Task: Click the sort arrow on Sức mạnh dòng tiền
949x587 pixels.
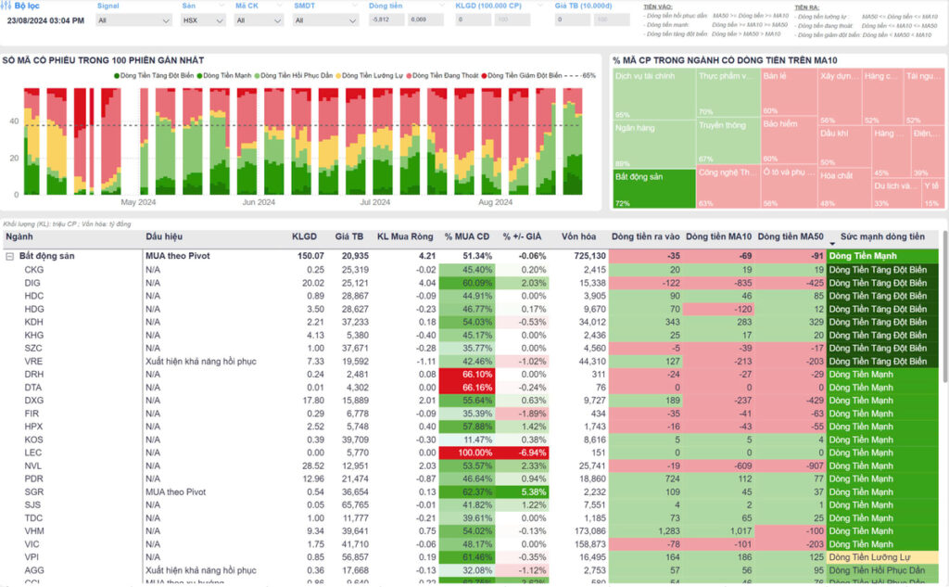Action: [832, 237]
